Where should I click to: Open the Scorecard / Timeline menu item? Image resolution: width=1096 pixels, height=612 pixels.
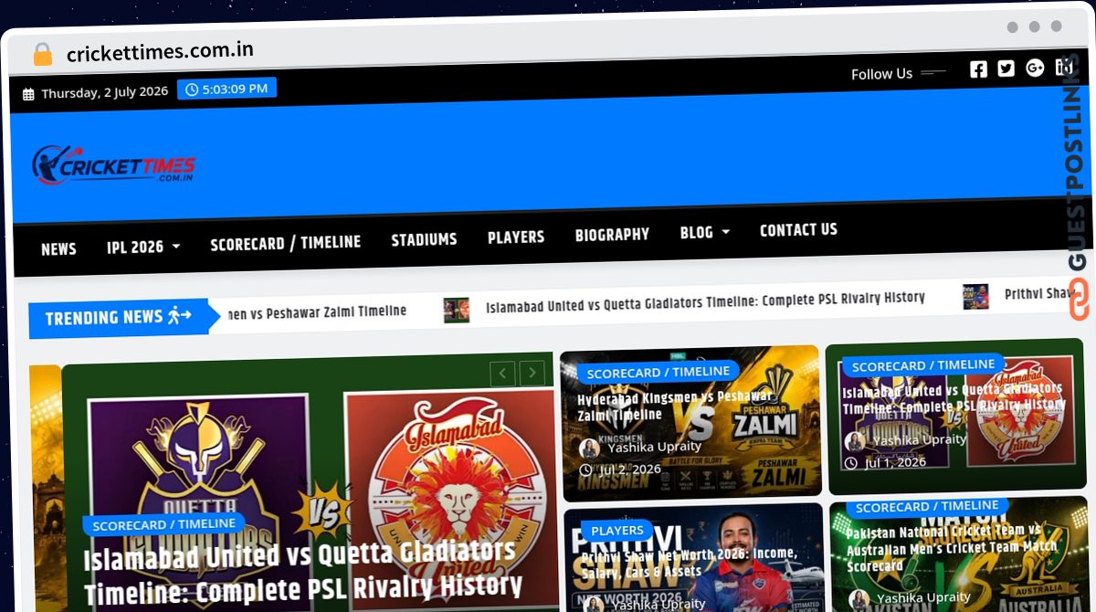point(285,243)
